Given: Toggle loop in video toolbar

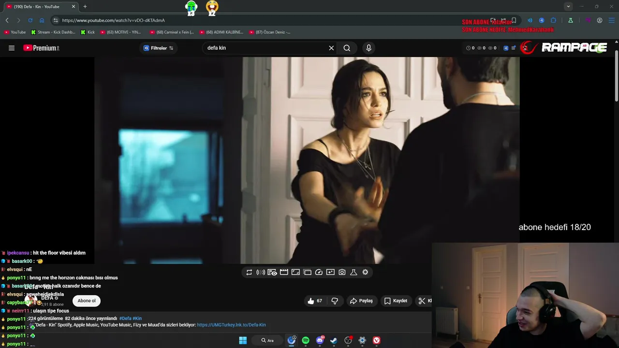Looking at the screenshot, I should (249, 272).
